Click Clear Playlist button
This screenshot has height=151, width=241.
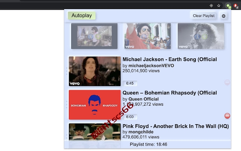[x=203, y=16]
